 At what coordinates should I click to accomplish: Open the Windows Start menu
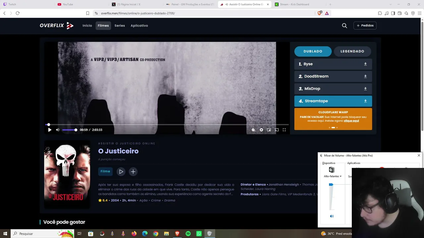pyautogui.click(x=5, y=234)
